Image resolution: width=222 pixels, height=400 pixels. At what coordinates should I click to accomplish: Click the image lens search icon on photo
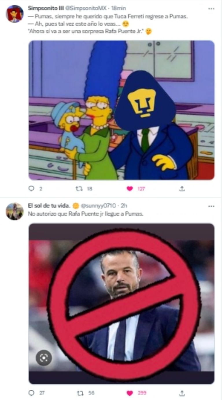pos(44,358)
